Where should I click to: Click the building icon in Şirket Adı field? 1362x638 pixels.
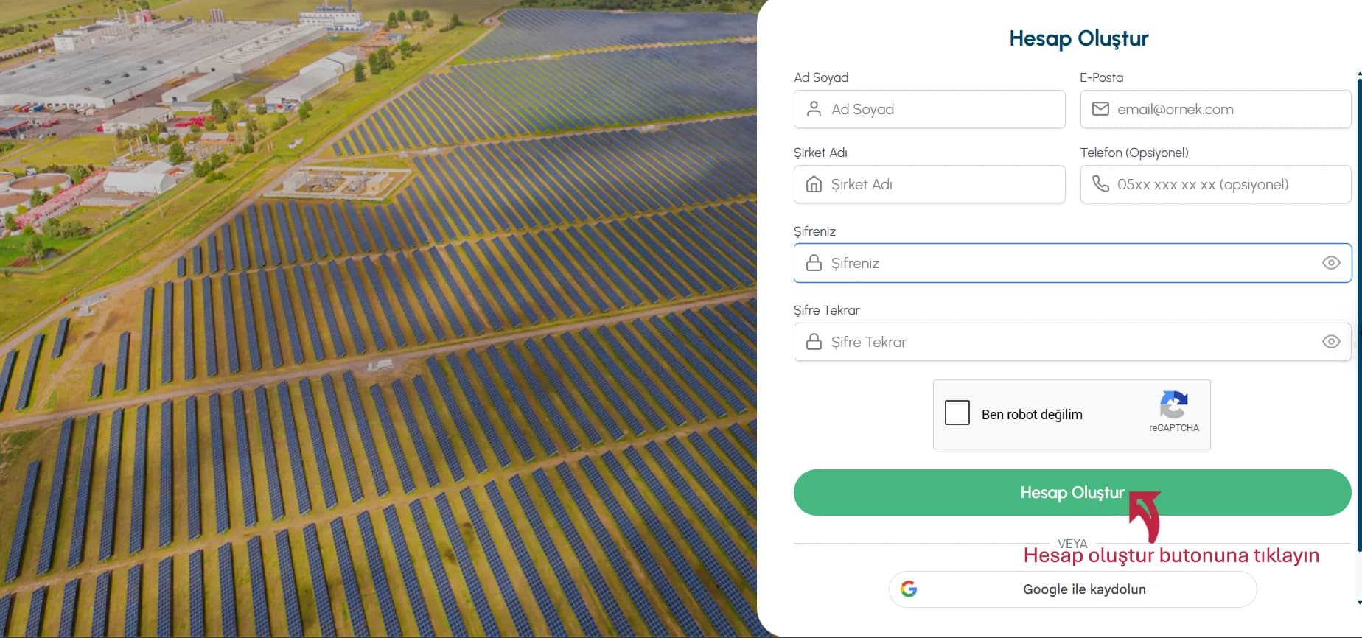click(x=814, y=184)
